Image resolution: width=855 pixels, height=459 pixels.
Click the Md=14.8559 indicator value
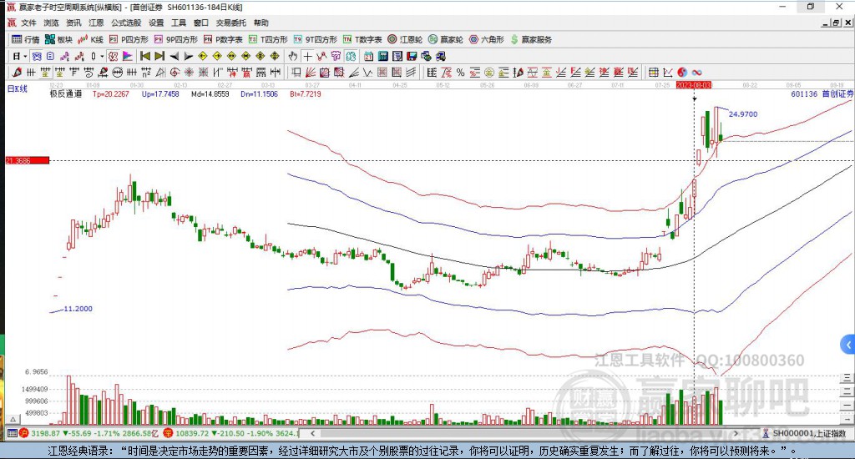210,93
